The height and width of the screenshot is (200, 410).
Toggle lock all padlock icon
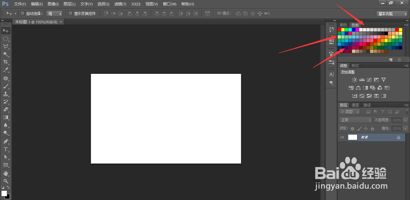coord(372,129)
